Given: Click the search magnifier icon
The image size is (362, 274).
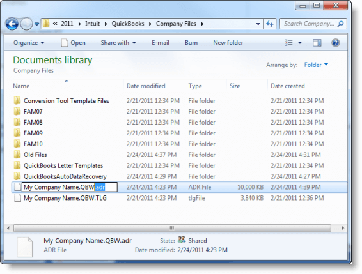Looking at the screenshot, I should click(x=340, y=24).
